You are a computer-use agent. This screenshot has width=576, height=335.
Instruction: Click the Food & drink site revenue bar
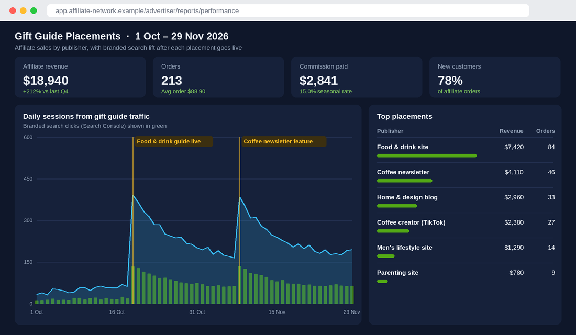click(427, 156)
